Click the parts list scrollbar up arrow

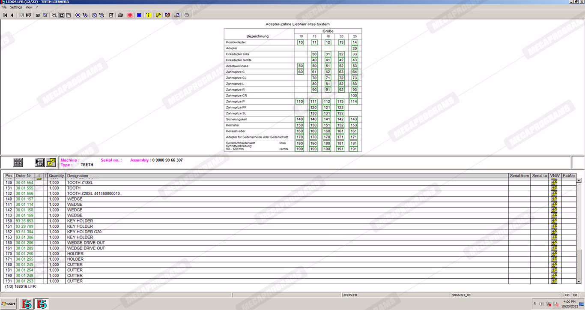click(579, 181)
